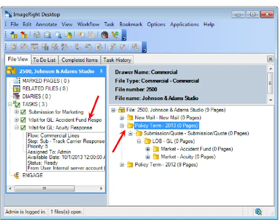Click Submission for Marketing task checkmark
The image size is (279, 220).
(x=23, y=112)
